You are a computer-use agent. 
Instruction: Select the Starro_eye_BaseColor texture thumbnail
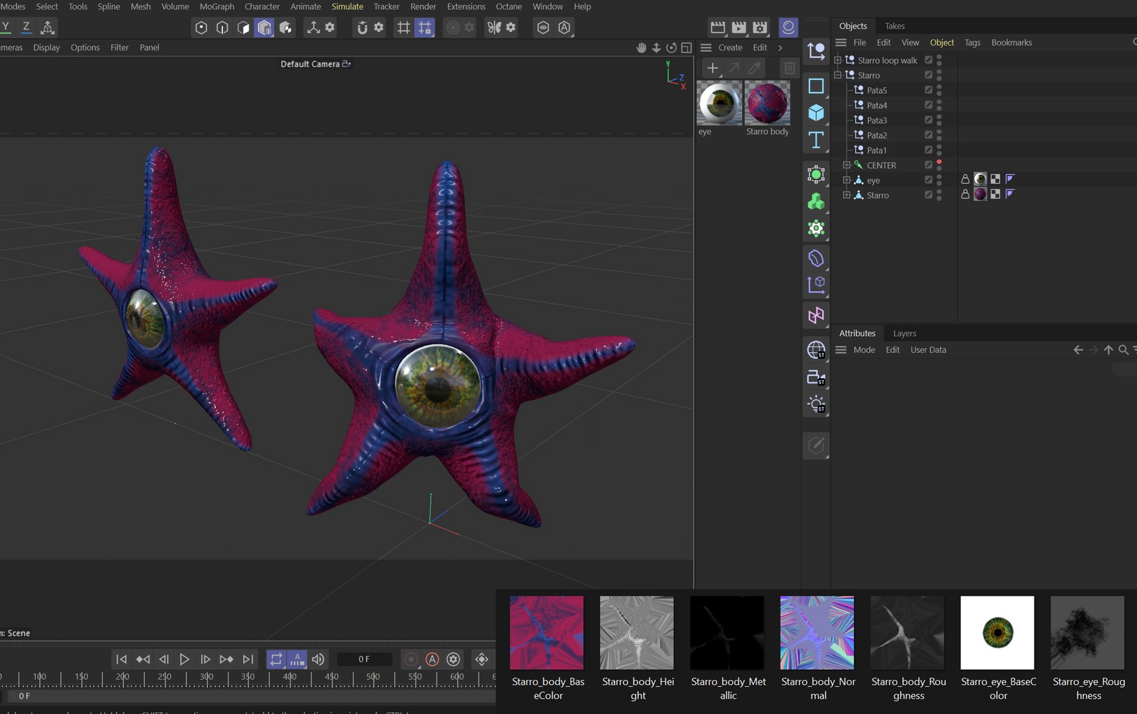click(997, 633)
